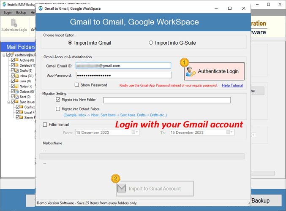Image resolution: width=286 pixels, height=211 pixels.
Task: Open the To date picker dropdown
Action: pyautogui.click(x=230, y=132)
